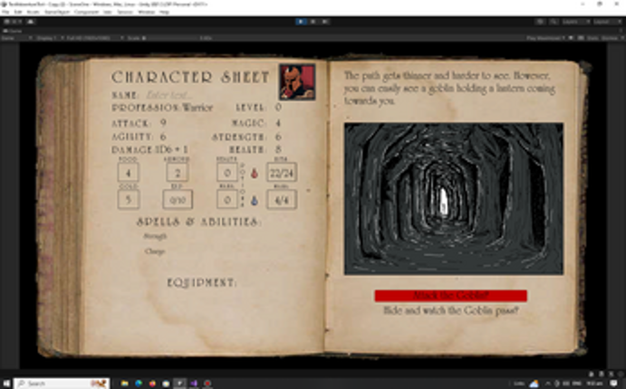The width and height of the screenshot is (626, 389).
Task: Open the Play Maximized dropdown
Action: [546, 38]
